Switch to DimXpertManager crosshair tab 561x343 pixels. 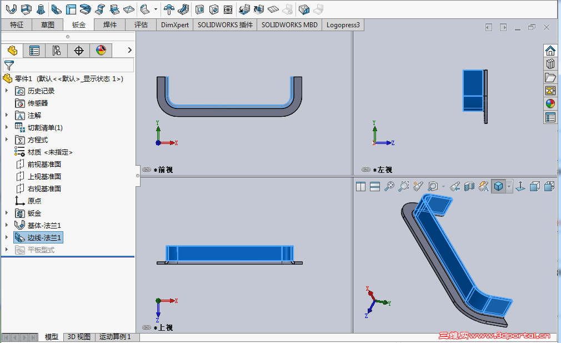click(79, 51)
